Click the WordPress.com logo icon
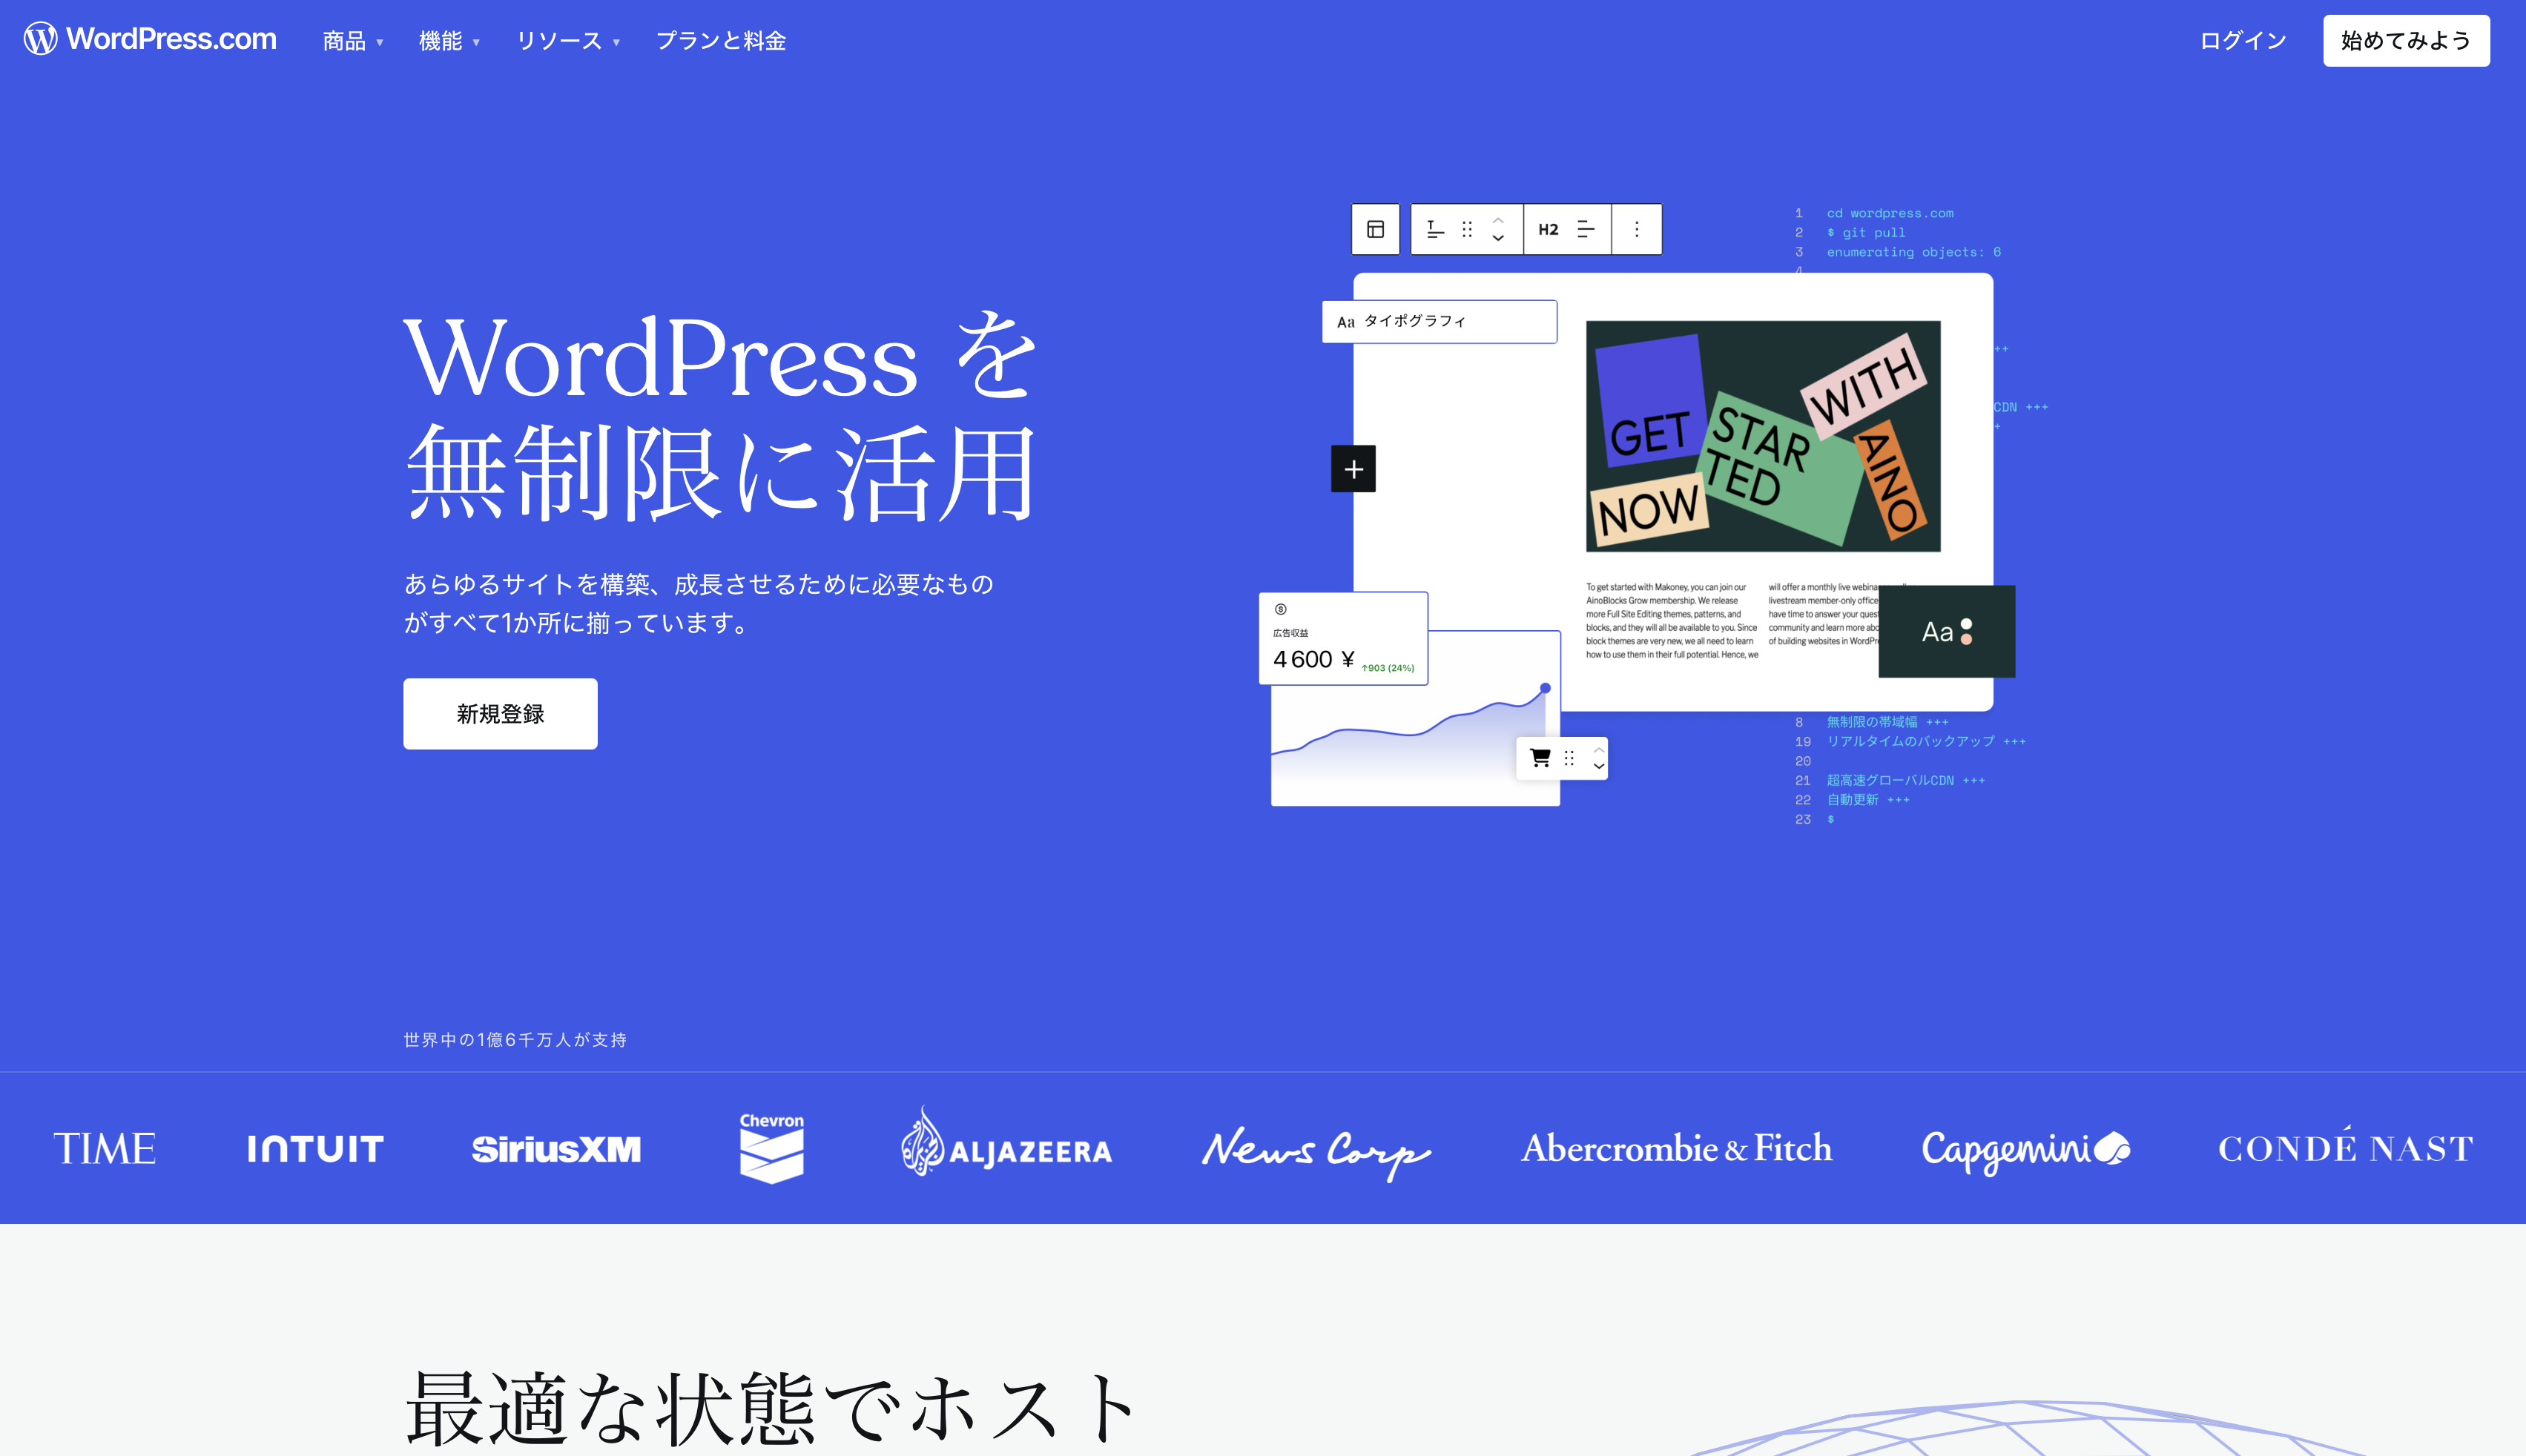 tap(40, 40)
